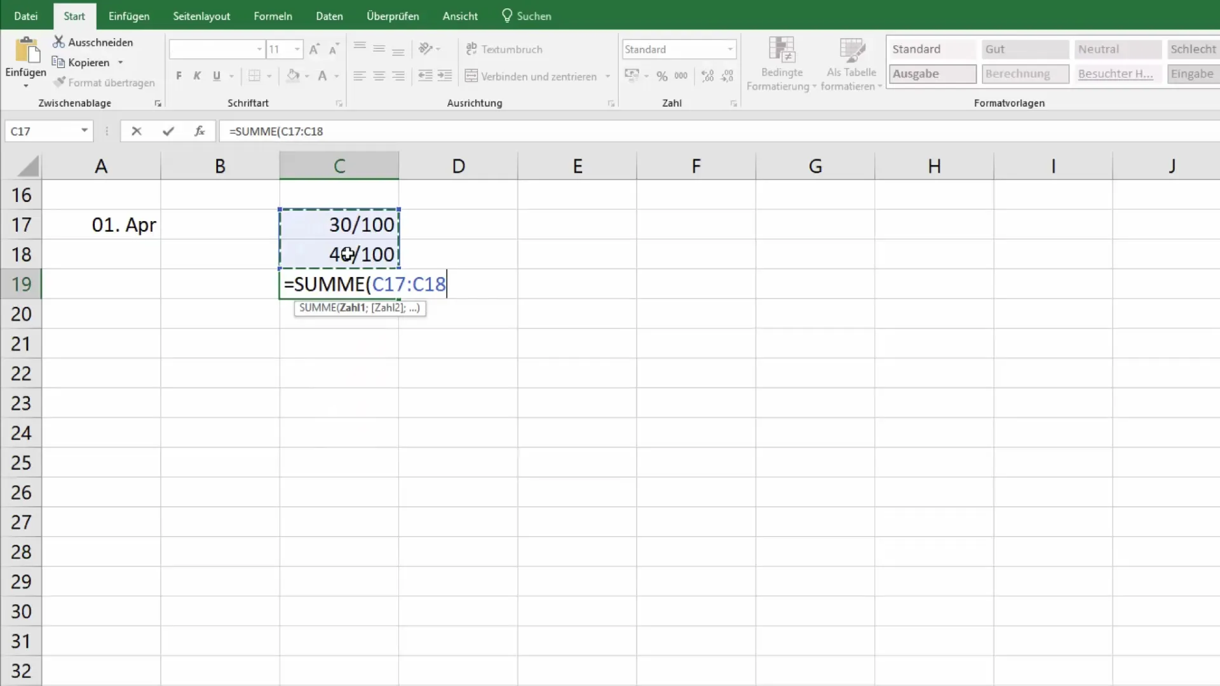Click the Prozent-Stil icon in Zahl group
This screenshot has width=1220, height=686.
click(662, 76)
